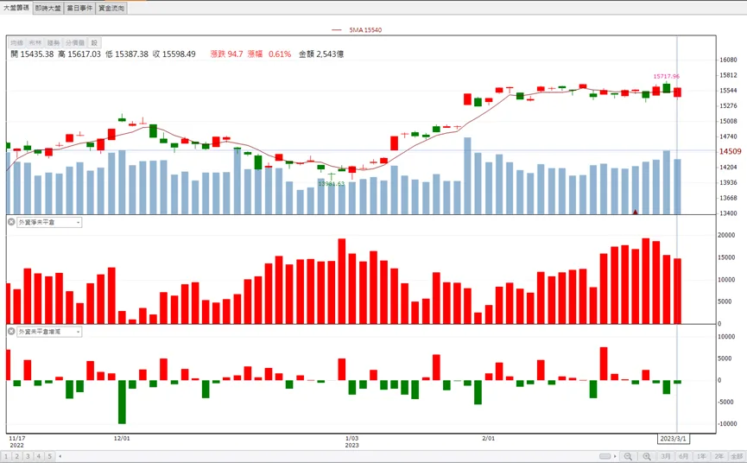
Task: Open the 外資淨未平倉 indicator dropdown
Action: pyautogui.click(x=49, y=222)
